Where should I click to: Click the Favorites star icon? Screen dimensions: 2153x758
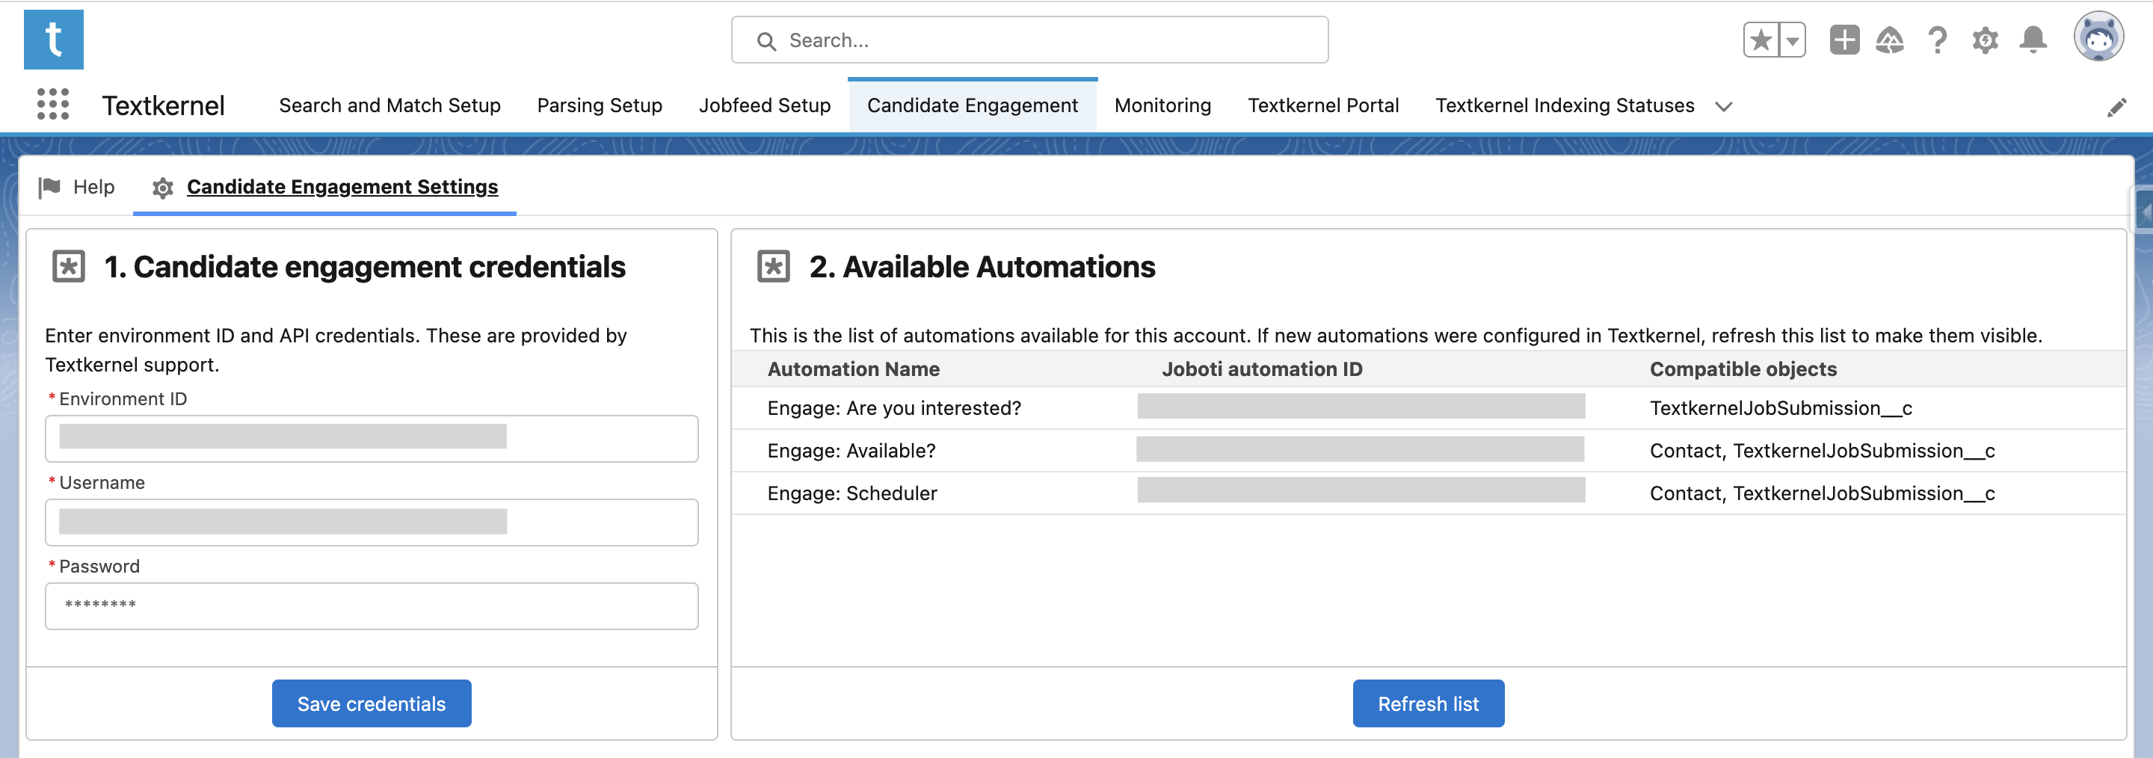(x=1761, y=40)
